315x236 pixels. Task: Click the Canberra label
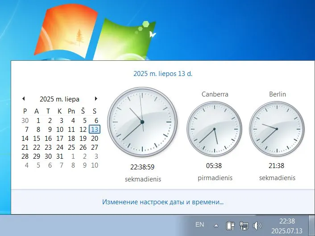pyautogui.click(x=215, y=94)
